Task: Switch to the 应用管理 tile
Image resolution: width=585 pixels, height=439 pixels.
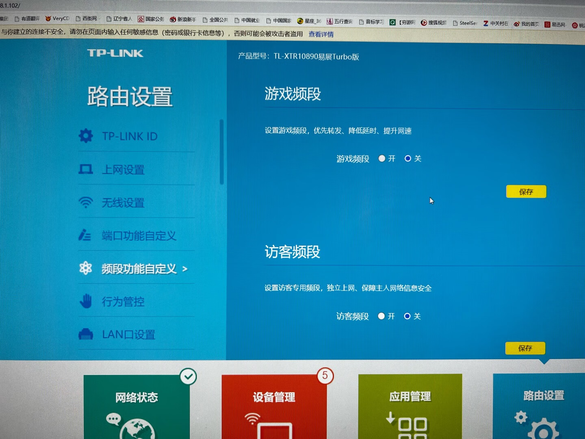Action: (410, 406)
